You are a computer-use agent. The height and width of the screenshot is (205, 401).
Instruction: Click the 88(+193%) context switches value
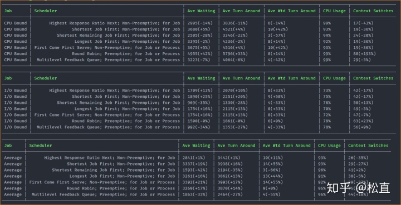tap(364, 54)
